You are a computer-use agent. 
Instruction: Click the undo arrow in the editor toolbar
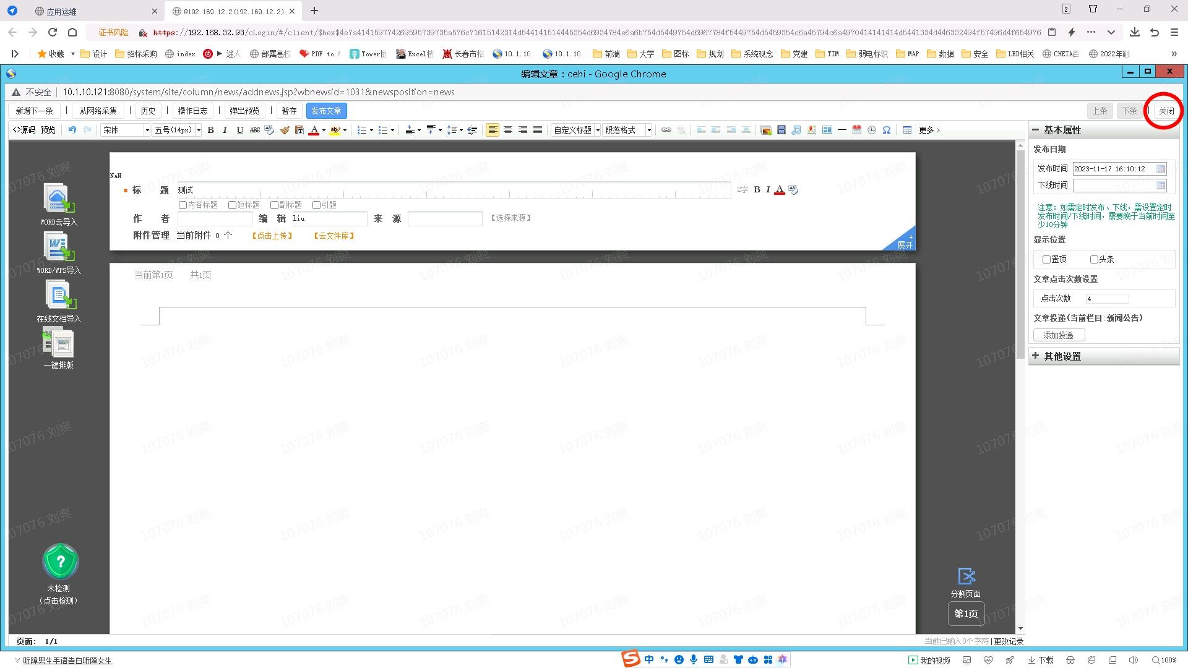click(72, 130)
